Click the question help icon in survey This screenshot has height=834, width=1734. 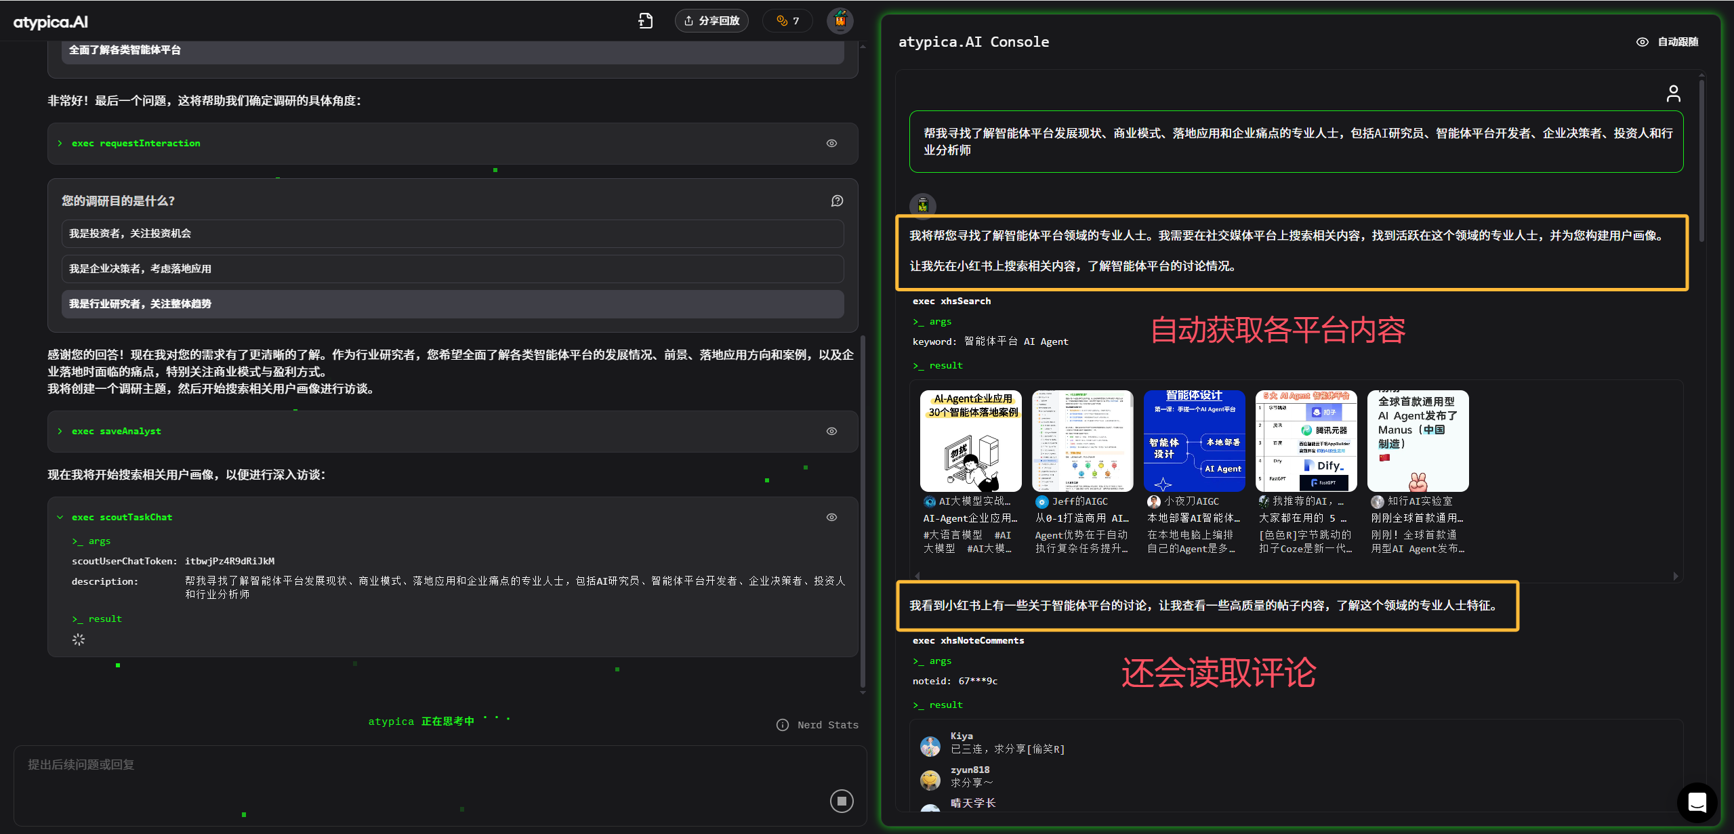coord(837,201)
